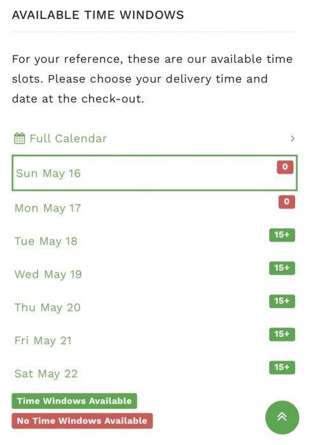Choose Tue May 18 delivery date

[155, 241]
